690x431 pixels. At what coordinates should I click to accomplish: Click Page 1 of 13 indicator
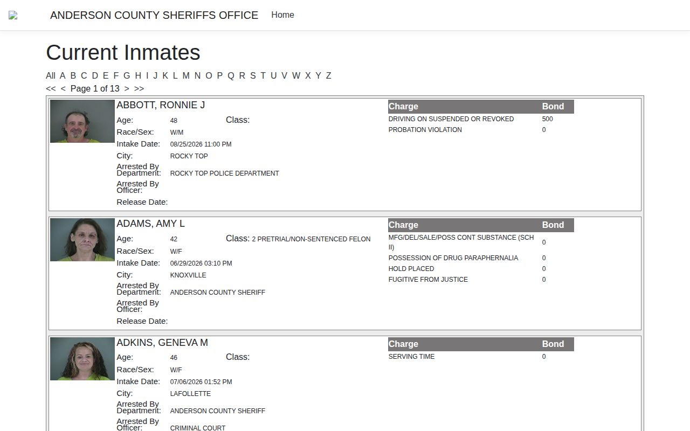tap(95, 88)
